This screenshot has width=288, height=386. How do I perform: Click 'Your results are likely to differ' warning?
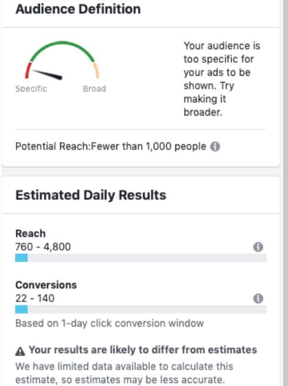143,350
